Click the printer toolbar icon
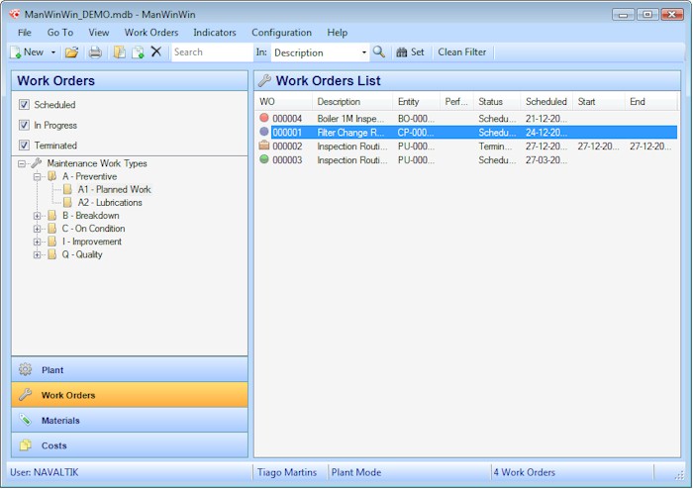This screenshot has height=489, width=693. (95, 52)
